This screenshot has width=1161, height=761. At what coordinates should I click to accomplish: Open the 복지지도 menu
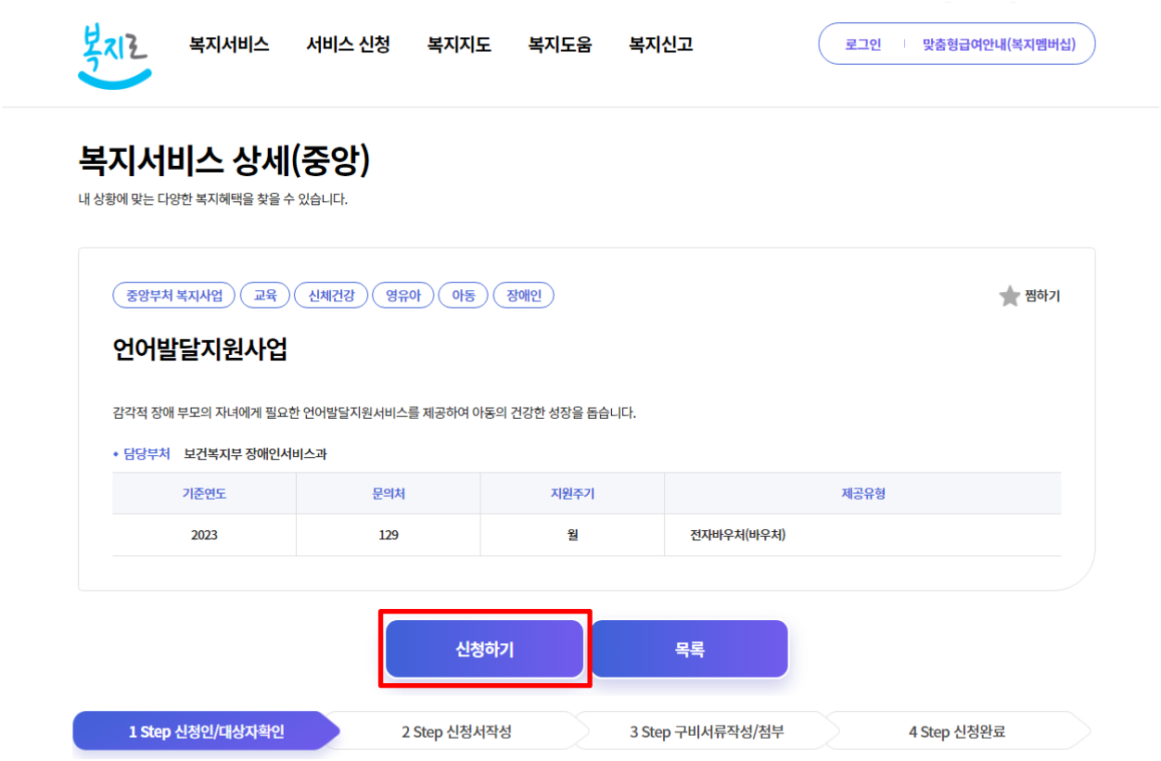coord(456,44)
